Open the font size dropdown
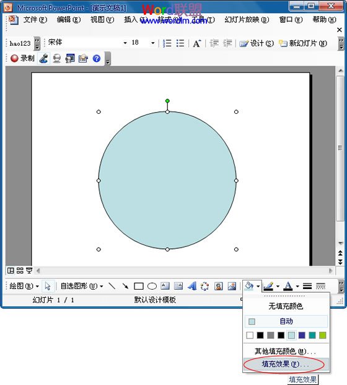The image size is (347, 385). (152, 43)
